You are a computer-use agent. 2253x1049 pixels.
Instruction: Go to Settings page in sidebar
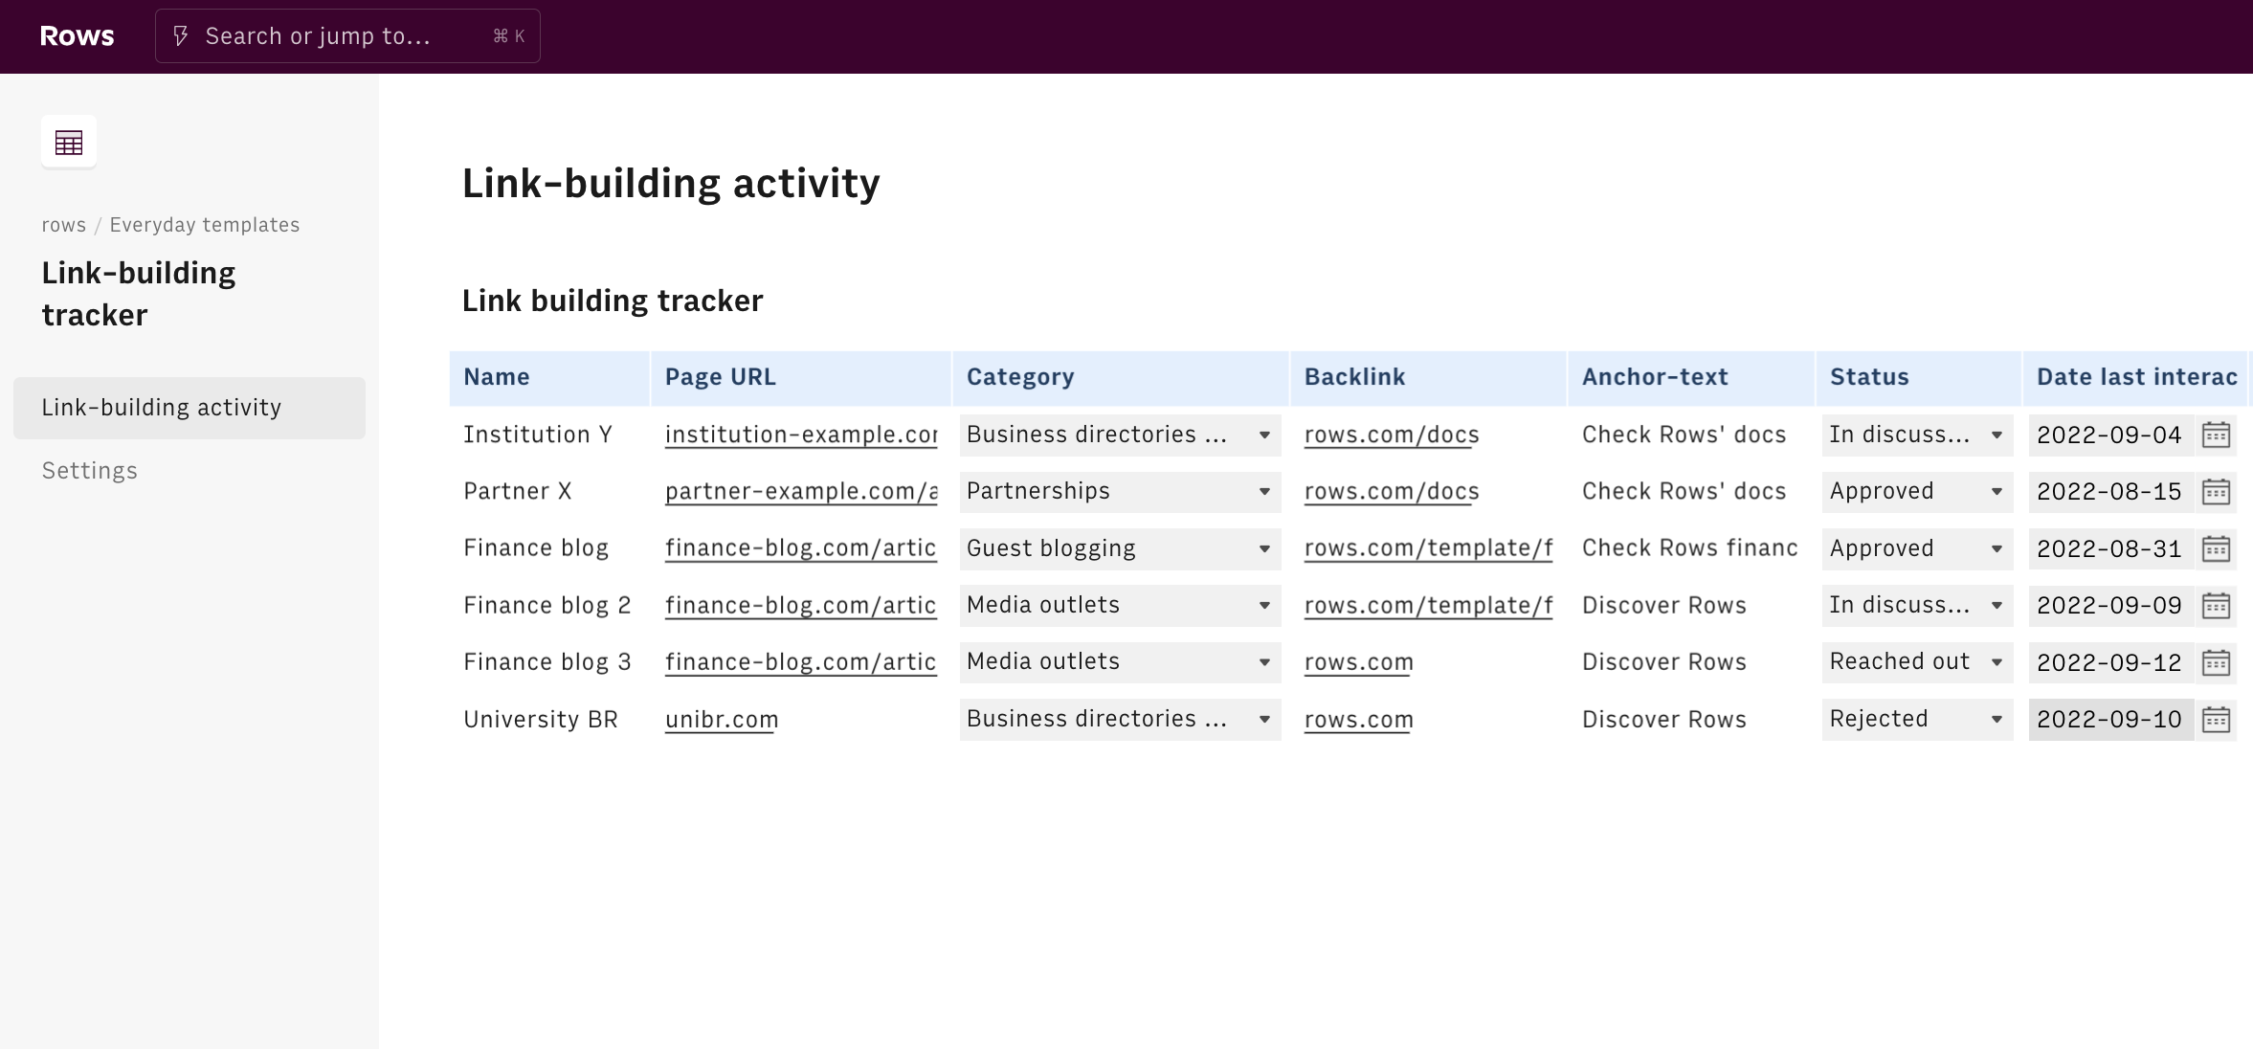point(90,471)
